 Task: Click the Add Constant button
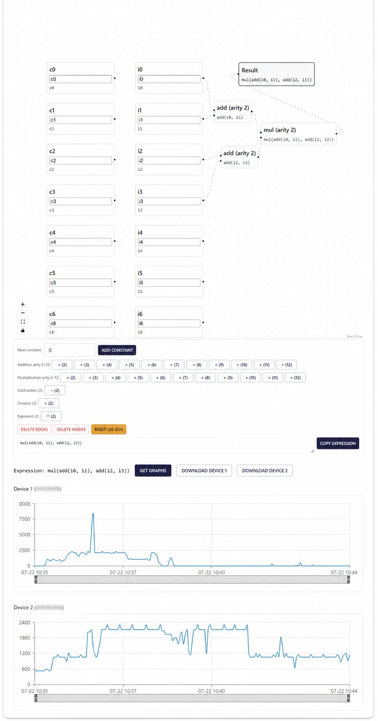coord(117,350)
